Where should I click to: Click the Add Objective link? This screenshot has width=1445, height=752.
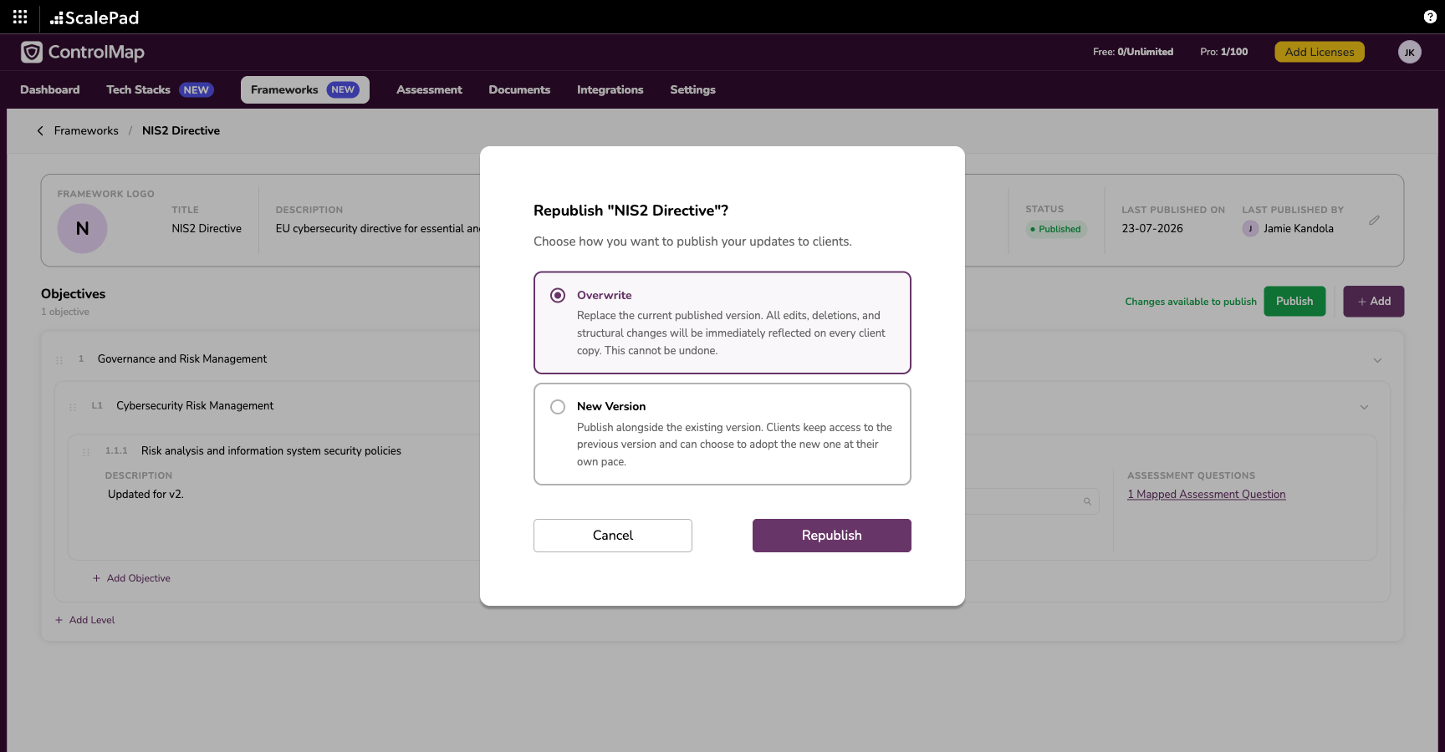[x=131, y=578]
